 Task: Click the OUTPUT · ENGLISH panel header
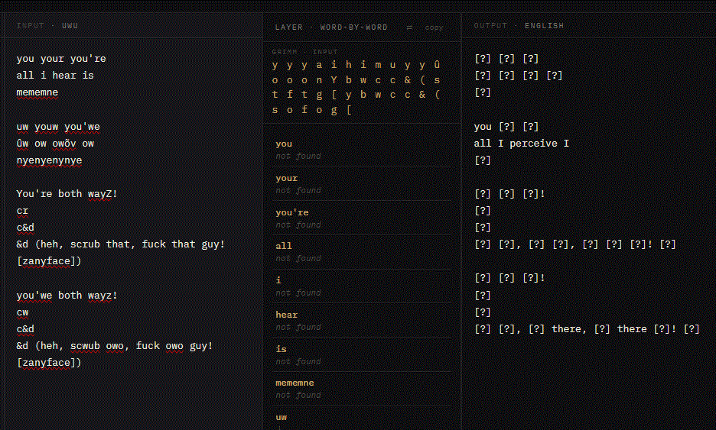pos(519,25)
